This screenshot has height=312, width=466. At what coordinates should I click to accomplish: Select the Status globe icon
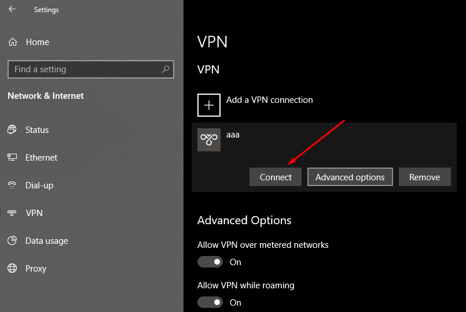(x=12, y=129)
